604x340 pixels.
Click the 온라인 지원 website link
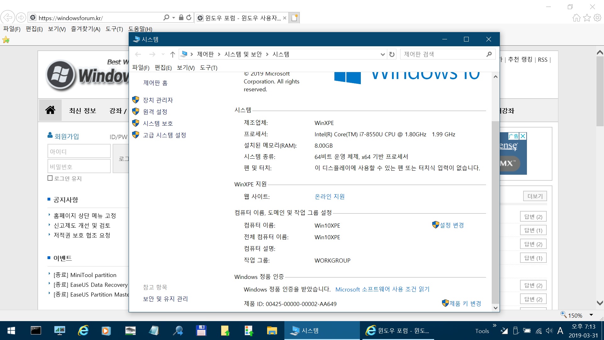click(330, 196)
